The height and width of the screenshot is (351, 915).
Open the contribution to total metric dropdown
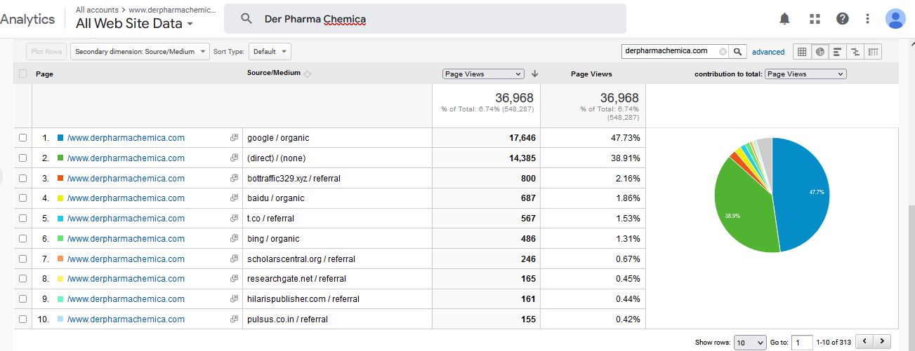tap(805, 74)
